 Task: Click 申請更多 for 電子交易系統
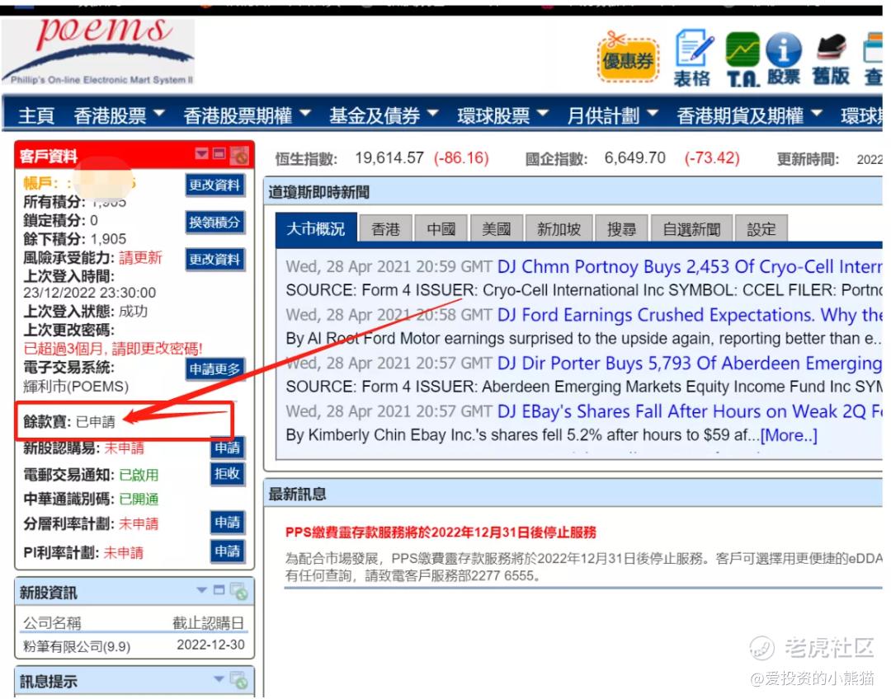[x=214, y=369]
